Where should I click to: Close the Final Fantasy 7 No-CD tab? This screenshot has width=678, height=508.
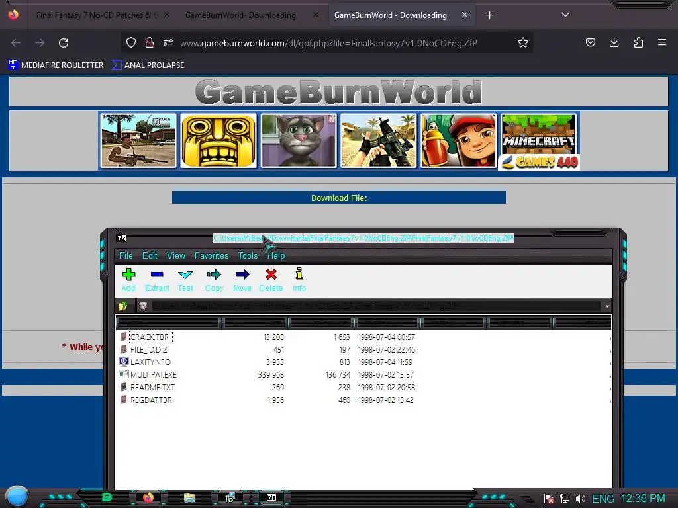pos(167,15)
